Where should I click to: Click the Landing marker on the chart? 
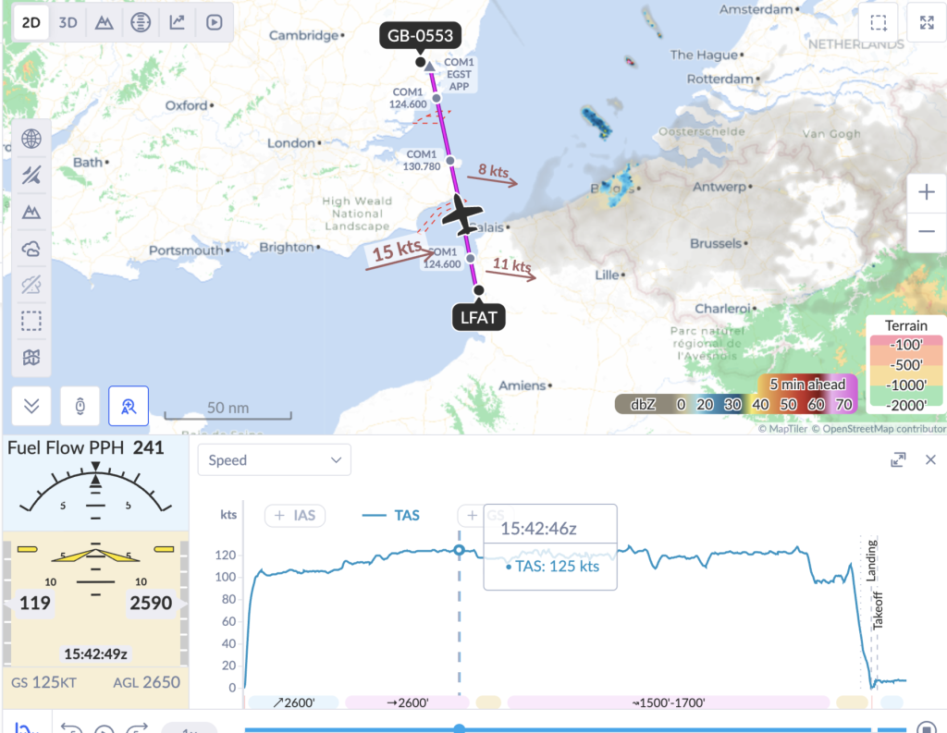click(x=871, y=560)
